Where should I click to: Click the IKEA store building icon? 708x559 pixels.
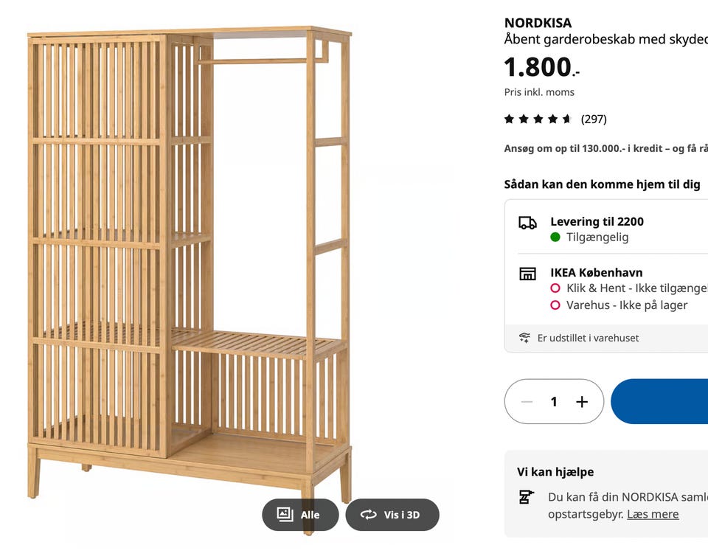coord(527,274)
